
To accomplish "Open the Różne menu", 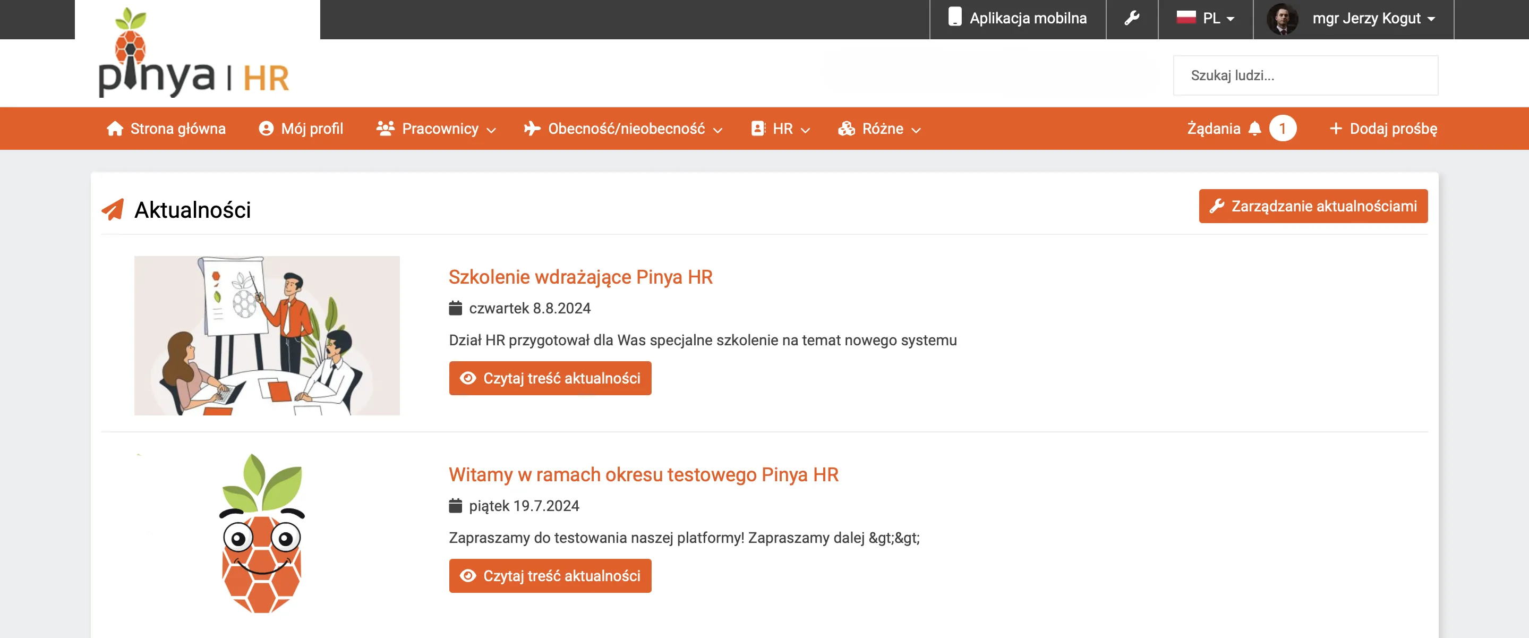I will (879, 128).
